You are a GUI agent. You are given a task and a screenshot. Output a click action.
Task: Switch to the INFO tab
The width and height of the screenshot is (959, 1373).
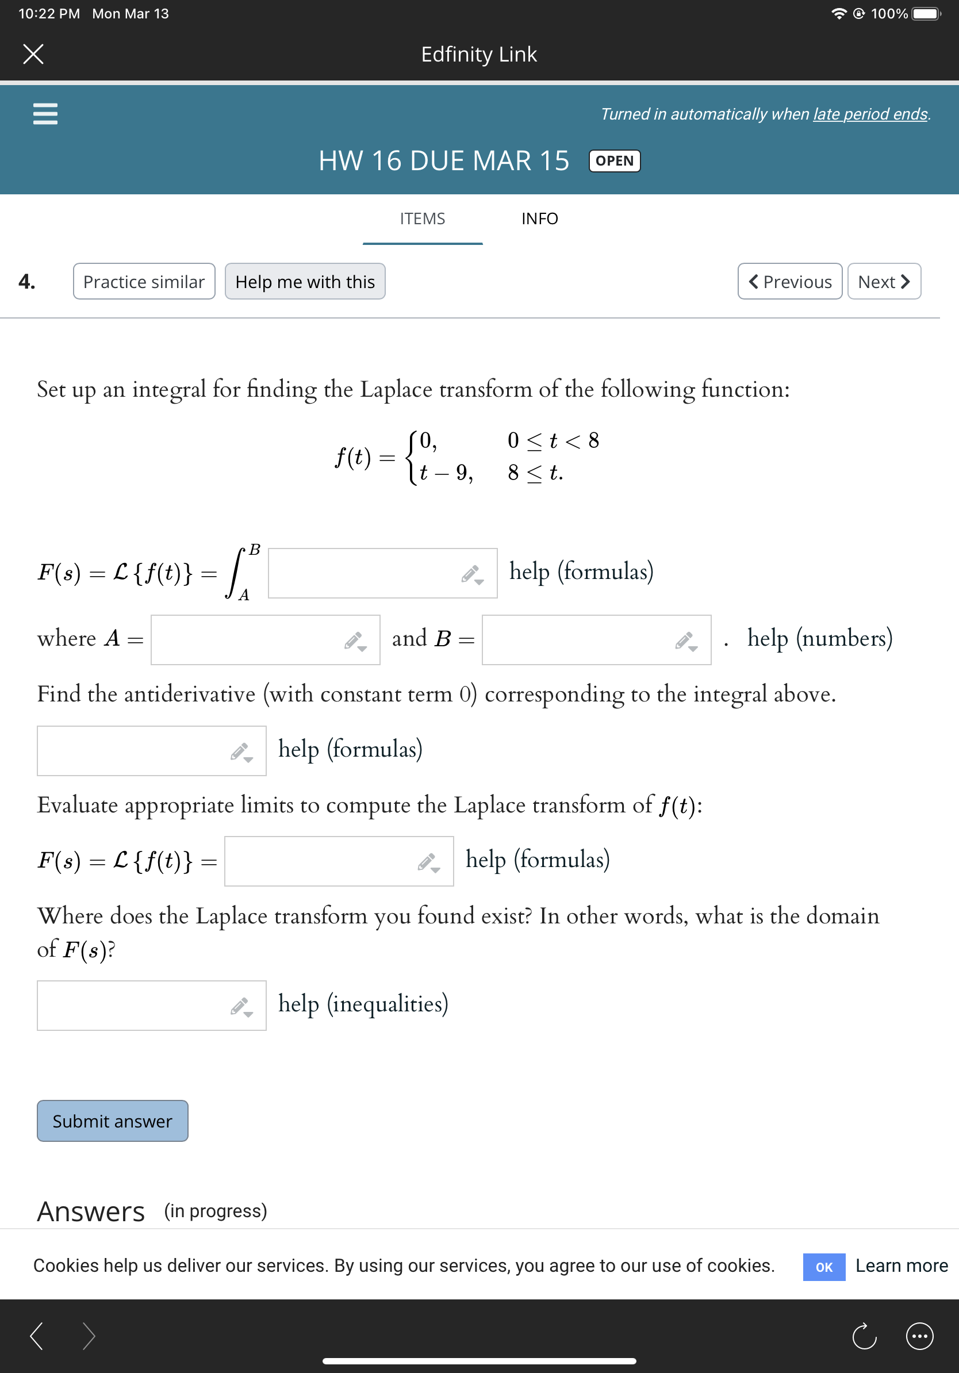pos(539,219)
